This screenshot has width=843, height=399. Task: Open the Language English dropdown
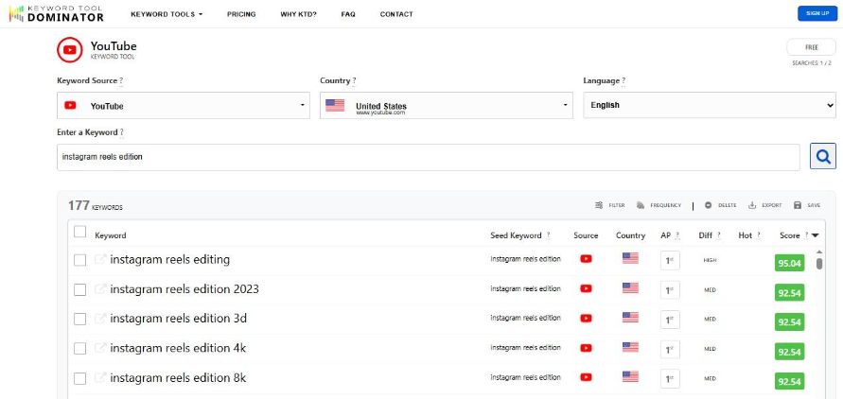coord(710,105)
